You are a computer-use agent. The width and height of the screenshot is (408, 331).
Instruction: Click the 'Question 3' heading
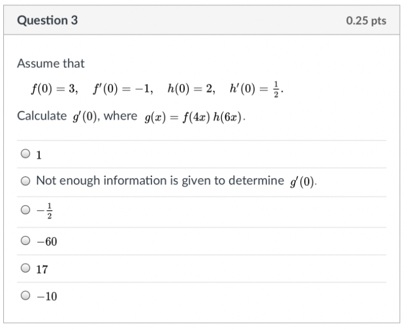tap(47, 21)
